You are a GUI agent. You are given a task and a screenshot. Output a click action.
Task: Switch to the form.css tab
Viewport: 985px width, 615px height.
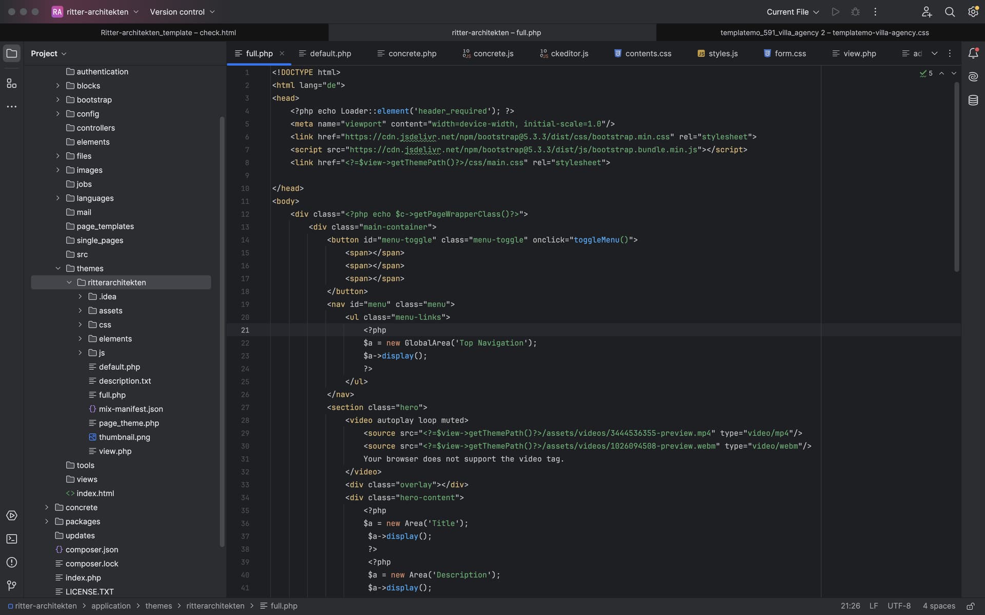pyautogui.click(x=785, y=53)
